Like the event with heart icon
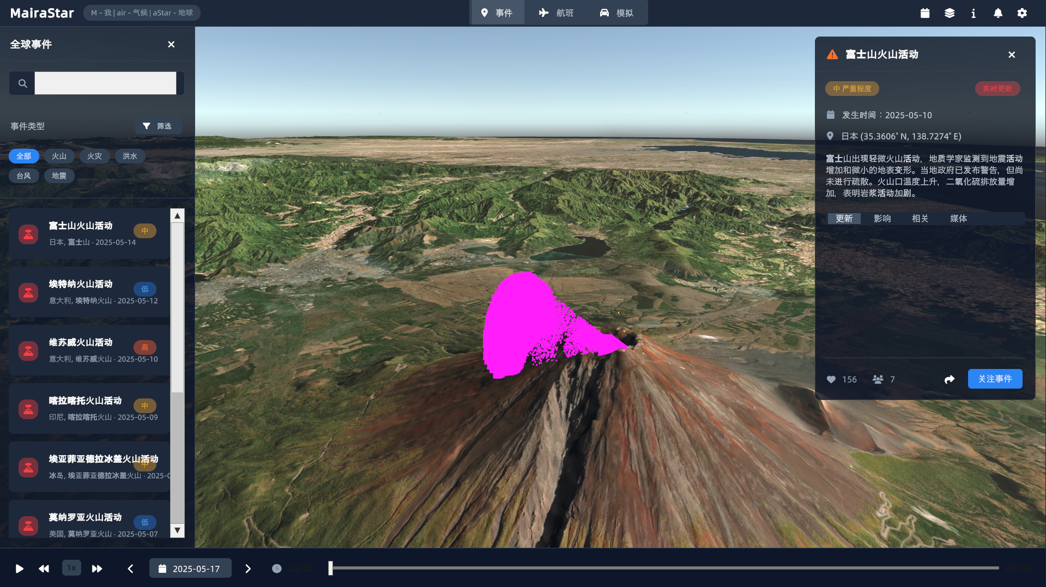Image resolution: width=1046 pixels, height=587 pixels. pyautogui.click(x=831, y=379)
